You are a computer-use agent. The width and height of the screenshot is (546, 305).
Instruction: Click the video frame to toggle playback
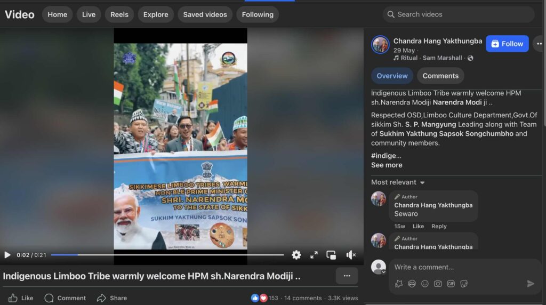[180, 146]
